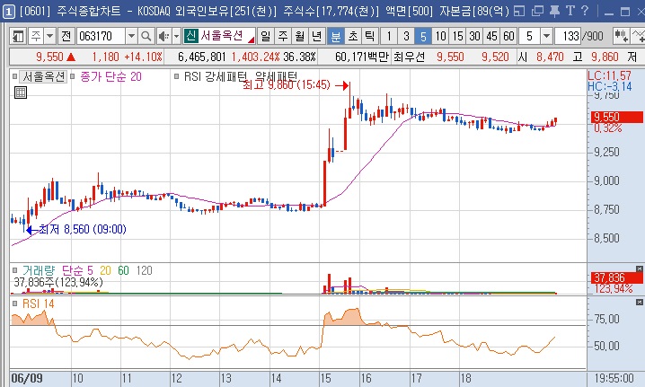Select the monthly 월 chart tab
The image size is (645, 387).
tap(300, 36)
